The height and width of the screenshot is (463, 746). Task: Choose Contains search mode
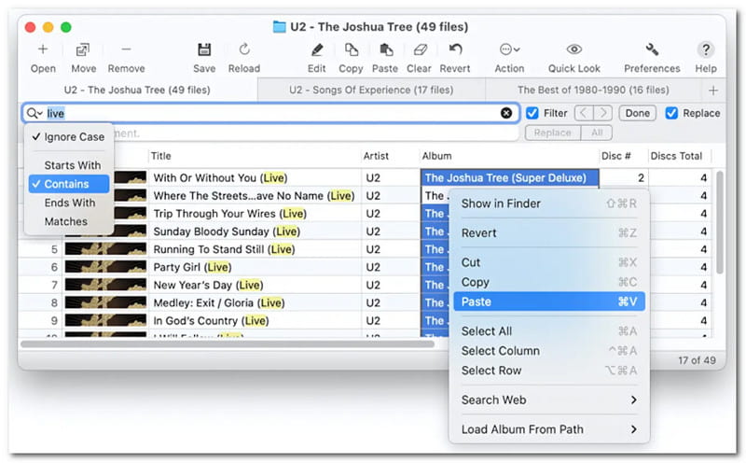coord(68,184)
